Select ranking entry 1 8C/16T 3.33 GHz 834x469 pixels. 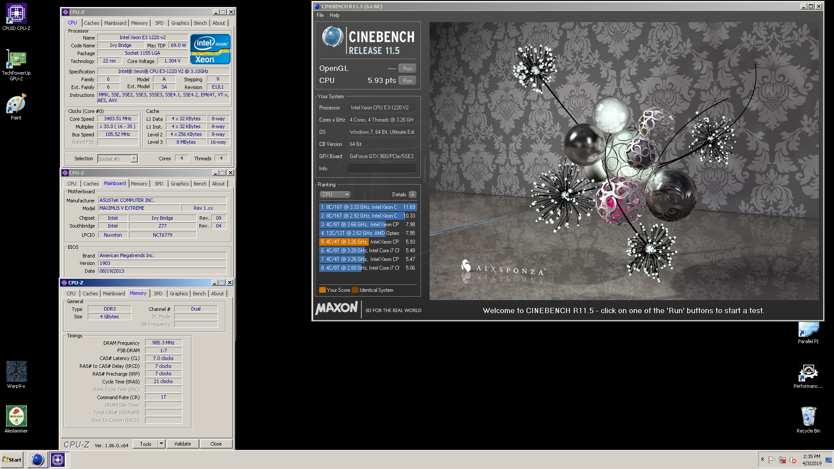tap(367, 207)
